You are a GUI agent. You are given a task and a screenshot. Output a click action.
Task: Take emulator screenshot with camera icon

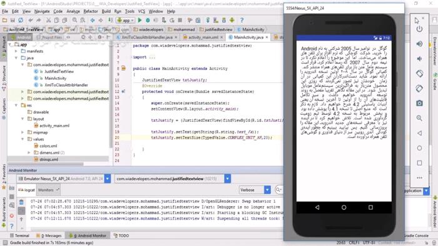coord(419,103)
